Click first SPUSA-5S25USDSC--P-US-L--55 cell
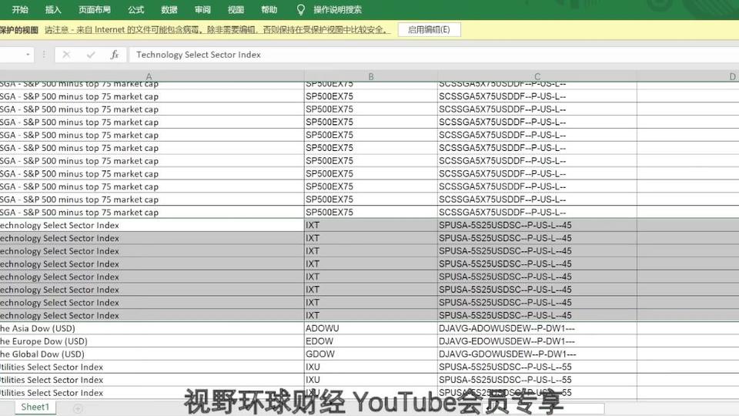Image resolution: width=739 pixels, height=416 pixels. click(x=537, y=367)
